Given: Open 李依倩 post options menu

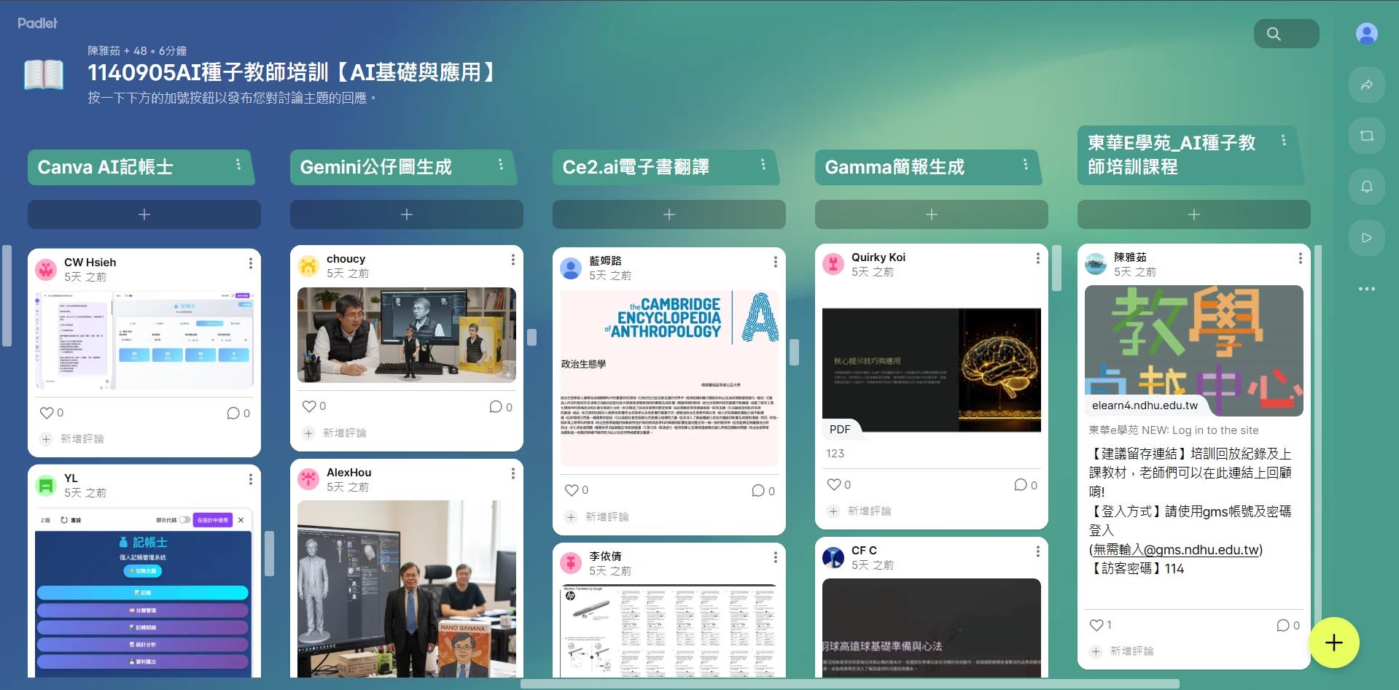Looking at the screenshot, I should (x=776, y=557).
